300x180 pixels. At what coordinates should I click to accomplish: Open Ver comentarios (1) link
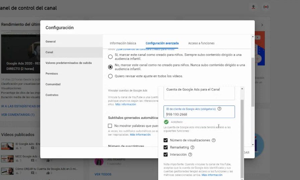pos(18,115)
